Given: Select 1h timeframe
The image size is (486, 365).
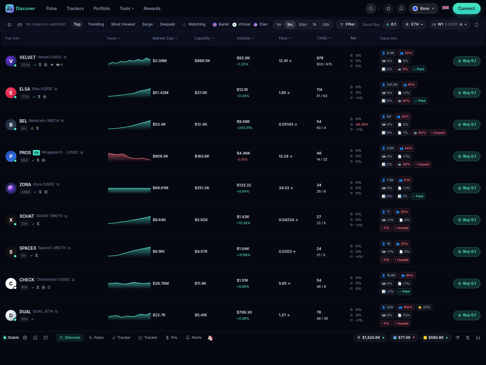Looking at the screenshot, I should (x=314, y=25).
